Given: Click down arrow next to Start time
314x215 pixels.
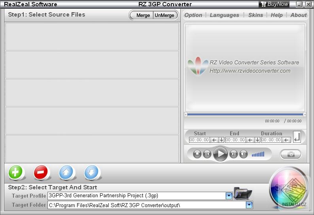Looking at the screenshot, I should point(221,140).
